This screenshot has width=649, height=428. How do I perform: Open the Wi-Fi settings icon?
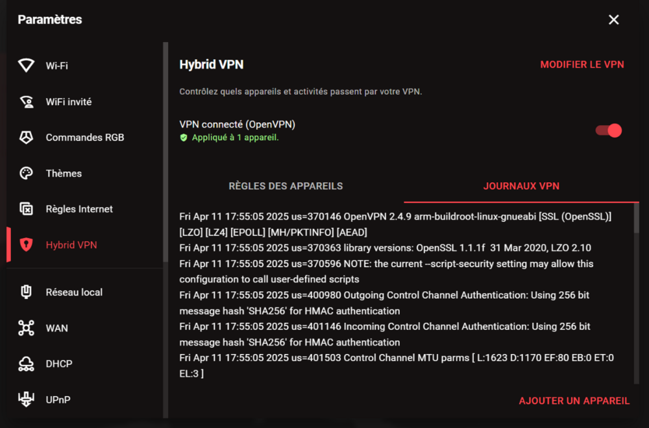click(x=26, y=65)
